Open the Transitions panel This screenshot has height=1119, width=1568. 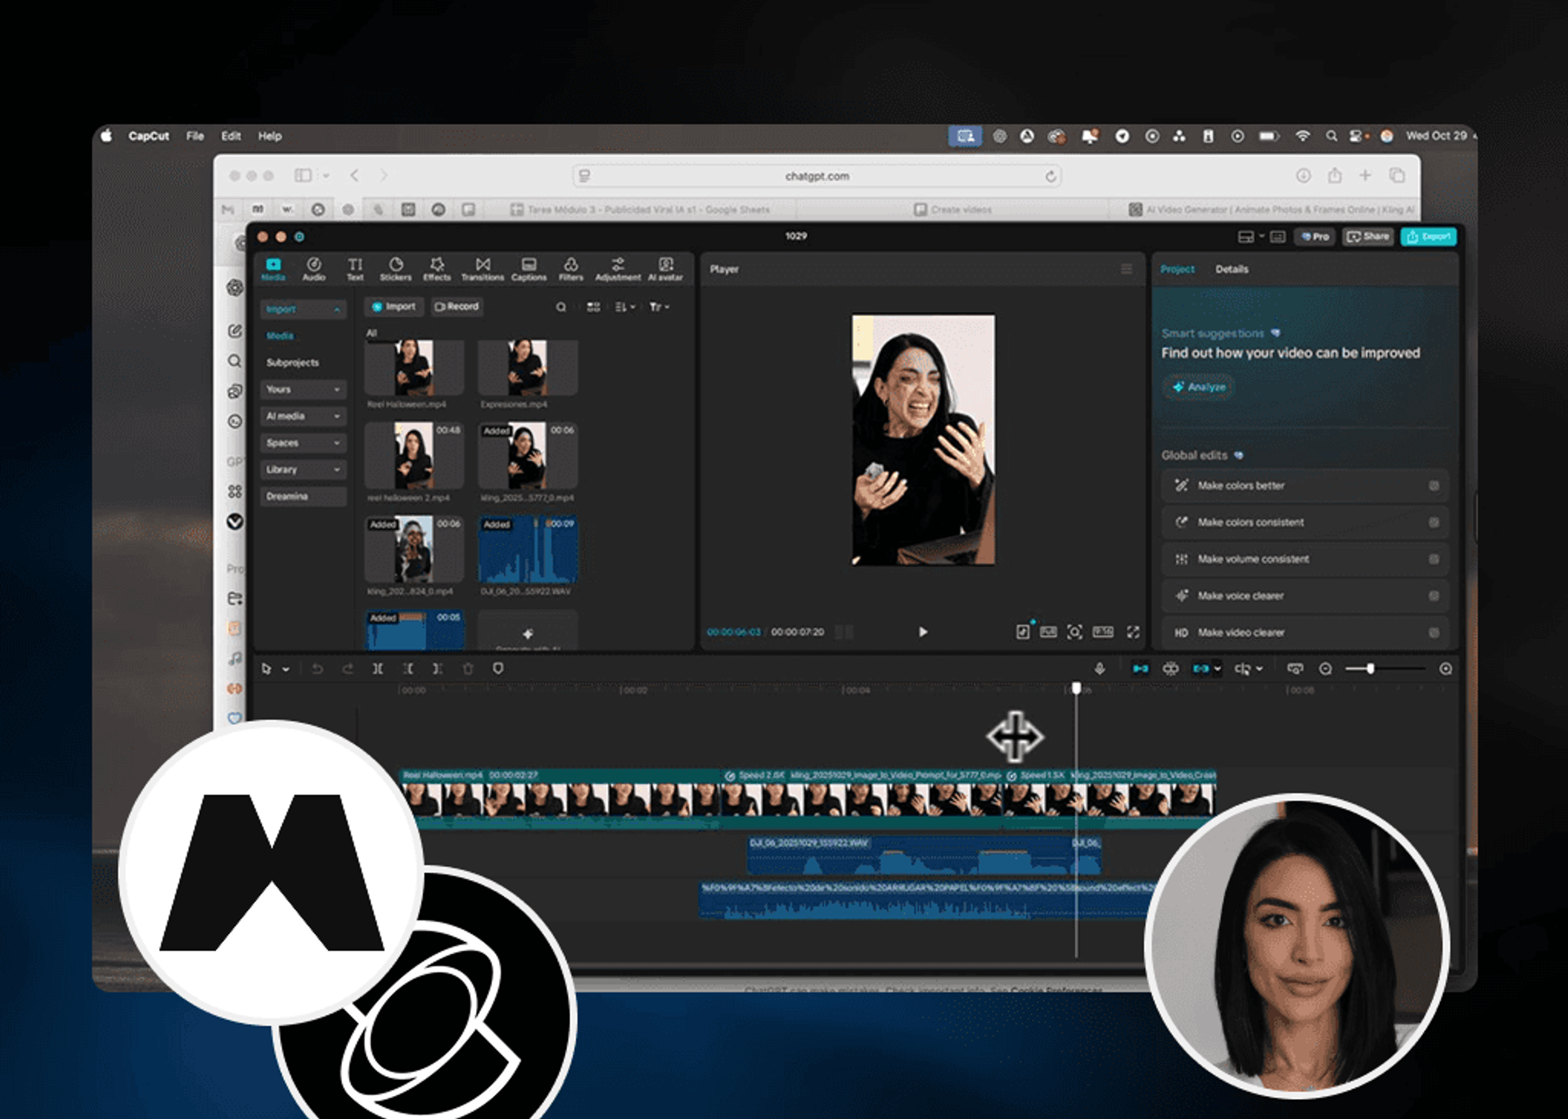[x=483, y=269]
